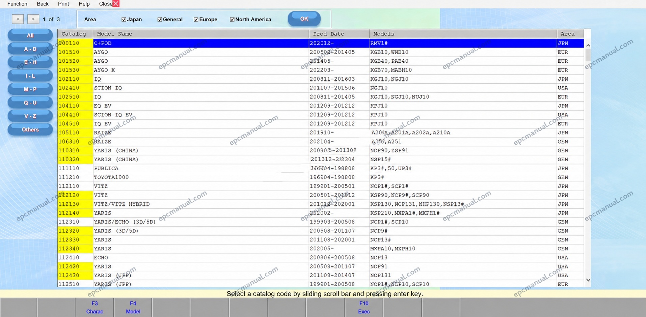Viewport: 646px width, 317px height.
Task: Go to next page arrow
Action: (x=33, y=19)
